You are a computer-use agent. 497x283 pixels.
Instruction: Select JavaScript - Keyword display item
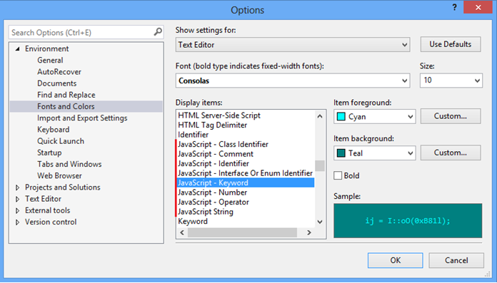246,182
